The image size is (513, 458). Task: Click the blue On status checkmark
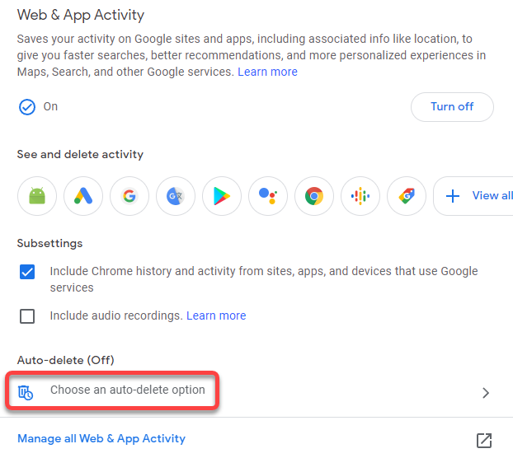click(26, 106)
